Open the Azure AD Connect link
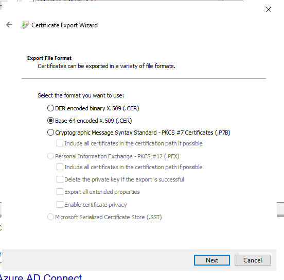This screenshot has height=280, width=284. coord(41,277)
